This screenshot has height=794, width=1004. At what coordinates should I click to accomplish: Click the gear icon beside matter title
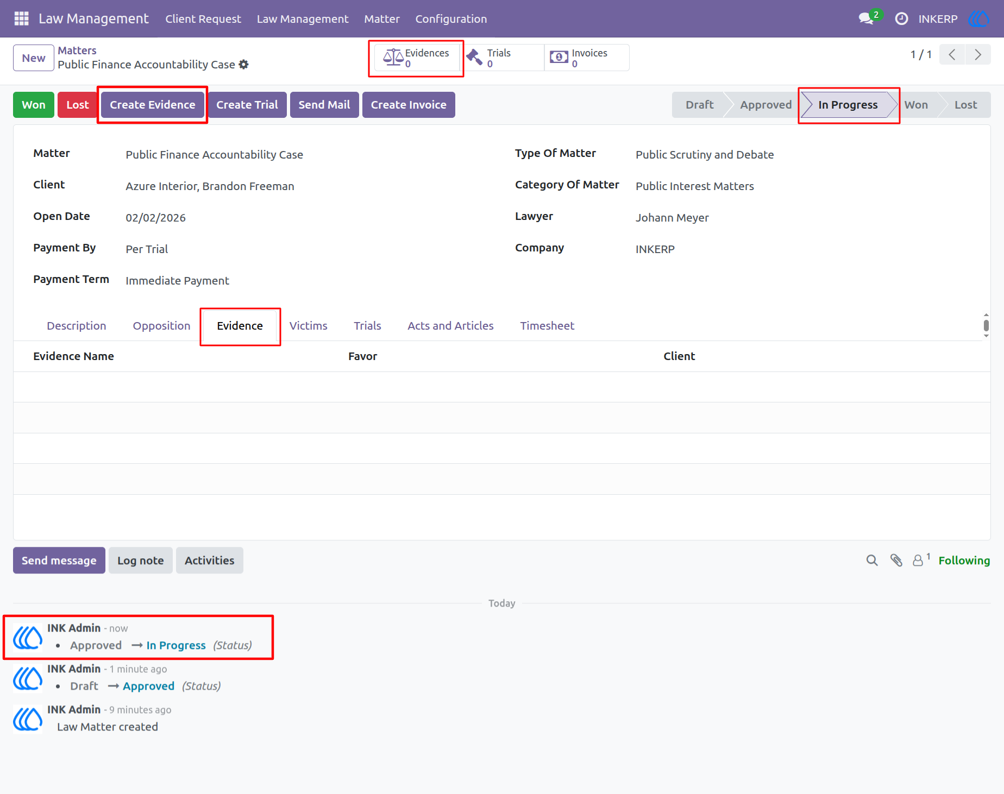[243, 64]
